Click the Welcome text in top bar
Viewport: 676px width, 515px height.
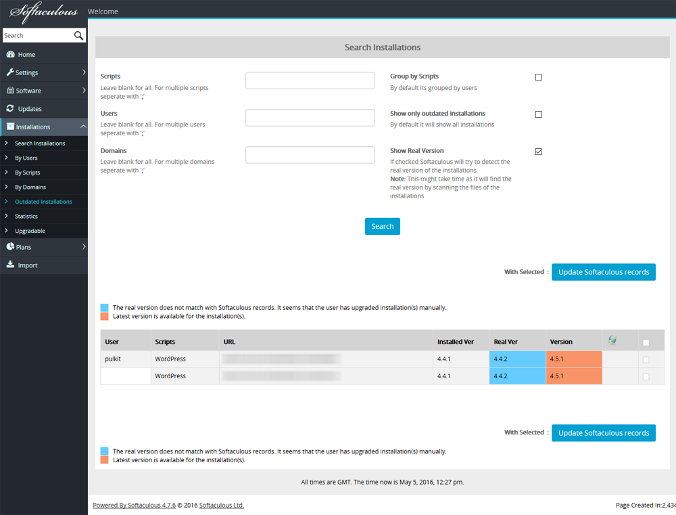click(x=103, y=12)
